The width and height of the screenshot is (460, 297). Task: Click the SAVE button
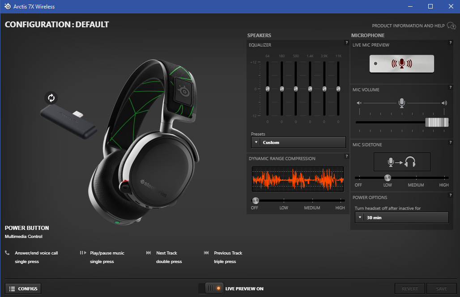(x=441, y=288)
